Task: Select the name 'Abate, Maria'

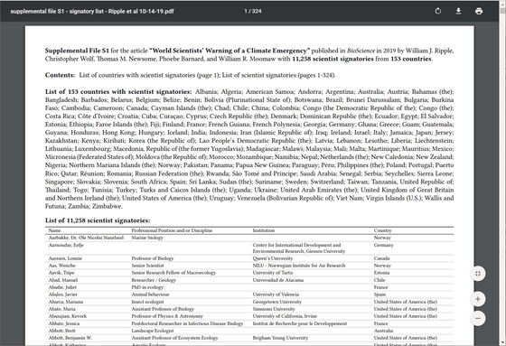Action: coord(61,309)
